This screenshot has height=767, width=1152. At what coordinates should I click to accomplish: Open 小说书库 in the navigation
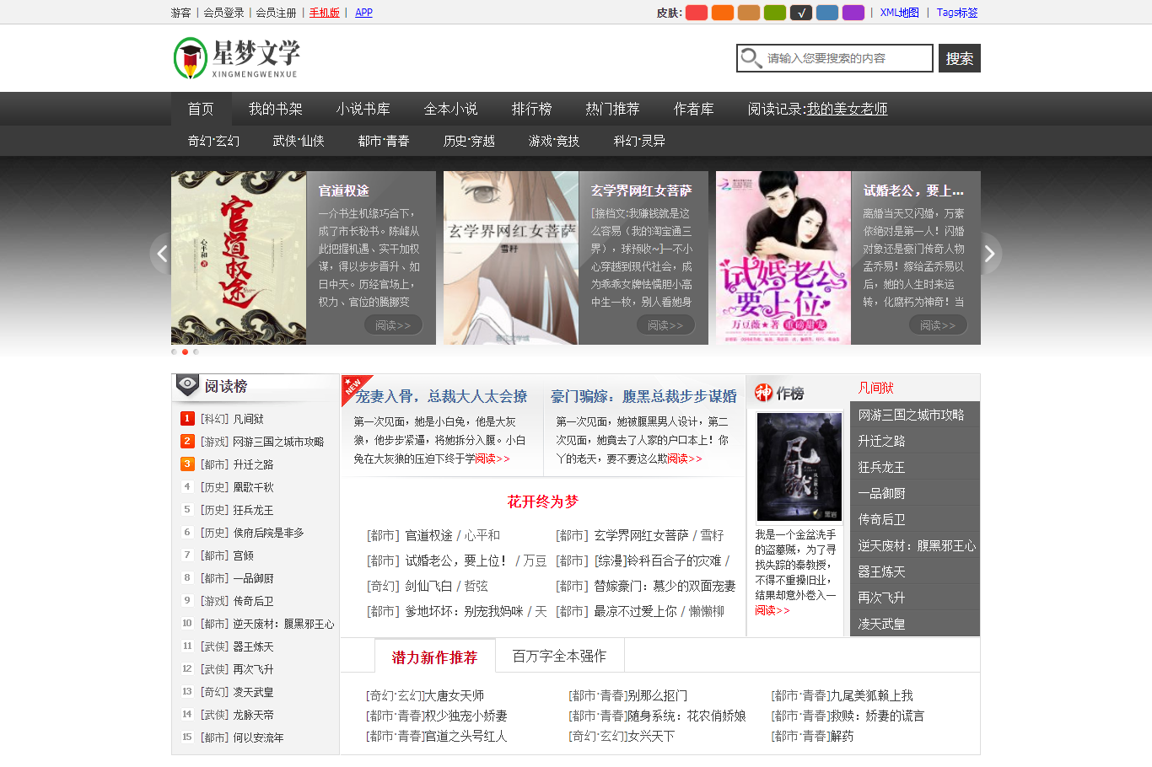point(363,109)
